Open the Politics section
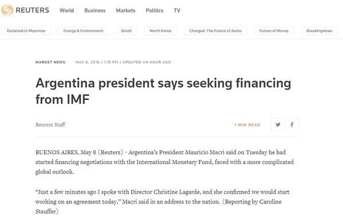343x216 pixels. [x=155, y=10]
